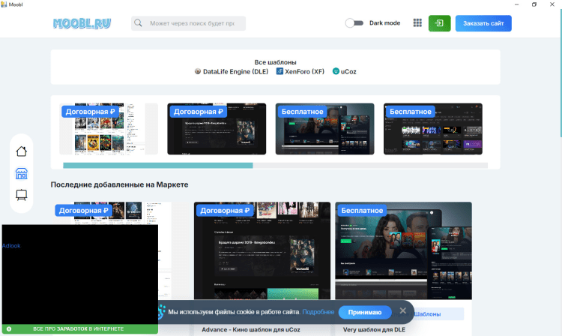Image resolution: width=562 pixels, height=336 pixels.
Task: Open the "Подробнее" cookie link
Action: pos(318,312)
